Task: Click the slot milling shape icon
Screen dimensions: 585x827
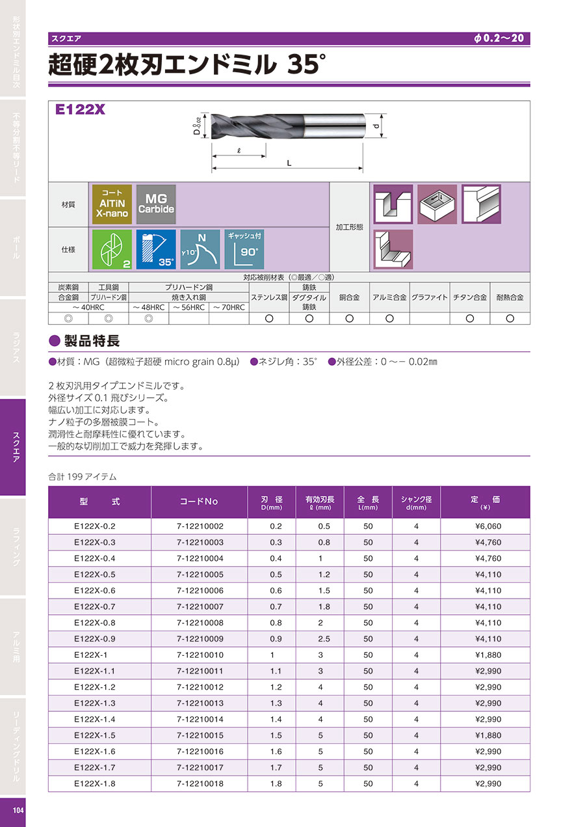Action: click(x=393, y=204)
